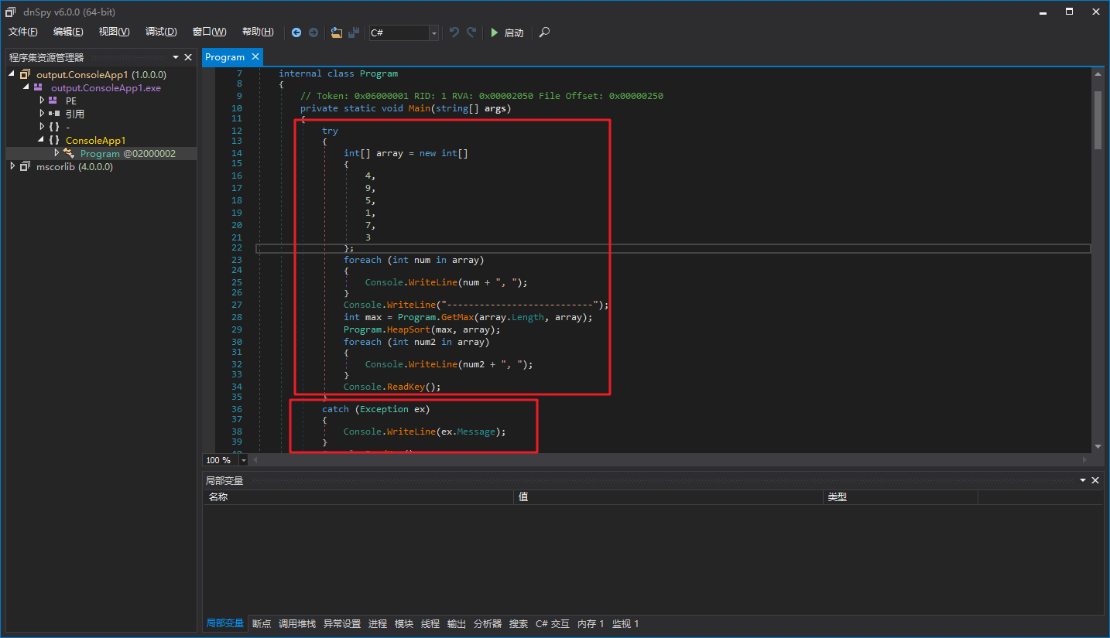
Task: Click the save all toolbar icon
Action: [354, 32]
